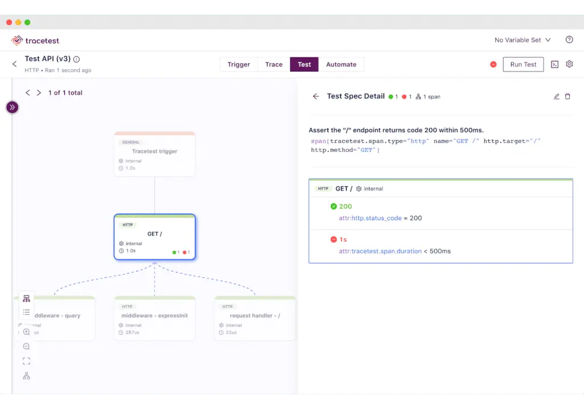Click the Run Test button

click(524, 64)
